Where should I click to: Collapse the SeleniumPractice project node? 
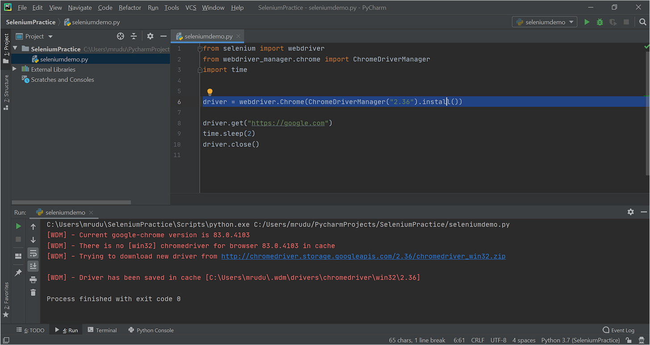(x=15, y=49)
